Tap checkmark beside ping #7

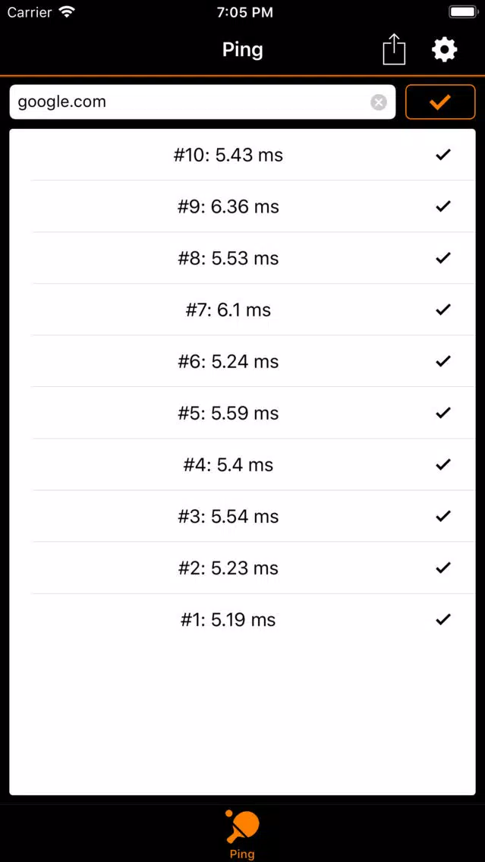point(442,310)
